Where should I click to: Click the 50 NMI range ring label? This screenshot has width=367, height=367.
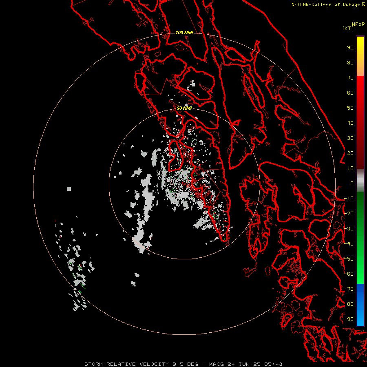184,108
